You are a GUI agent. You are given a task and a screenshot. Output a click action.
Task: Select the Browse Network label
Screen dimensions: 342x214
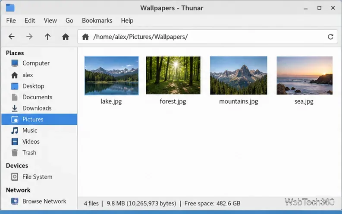pyautogui.click(x=44, y=201)
